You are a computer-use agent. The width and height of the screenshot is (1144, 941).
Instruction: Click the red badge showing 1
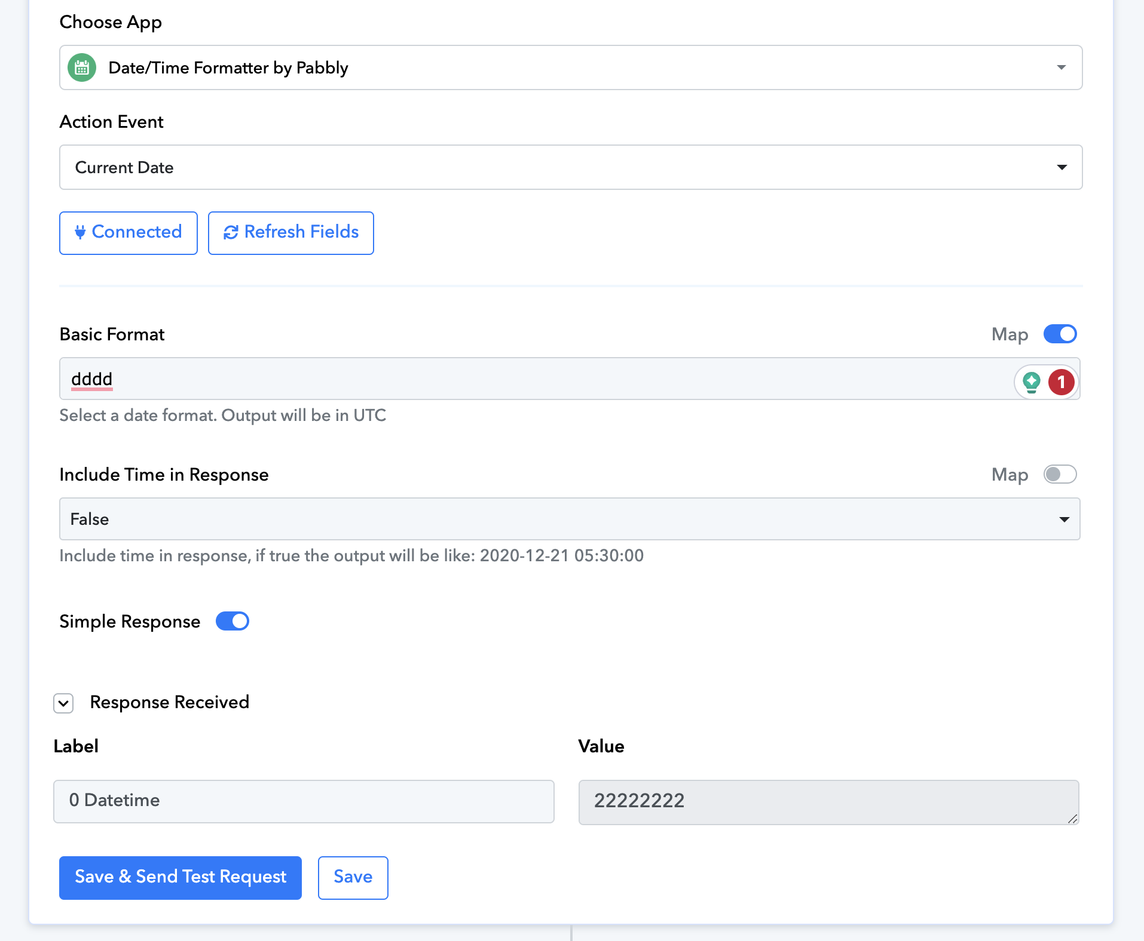click(x=1062, y=382)
